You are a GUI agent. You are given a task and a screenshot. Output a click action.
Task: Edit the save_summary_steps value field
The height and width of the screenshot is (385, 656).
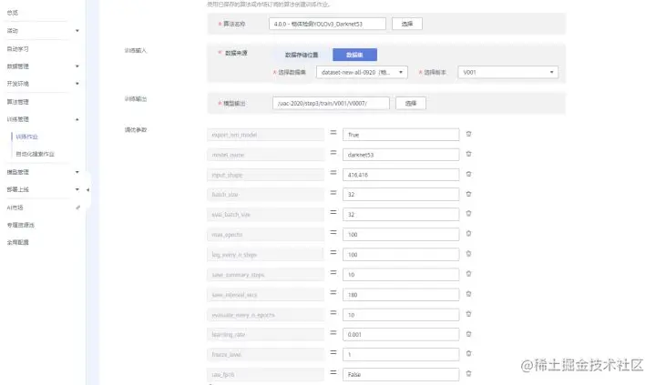pos(401,275)
